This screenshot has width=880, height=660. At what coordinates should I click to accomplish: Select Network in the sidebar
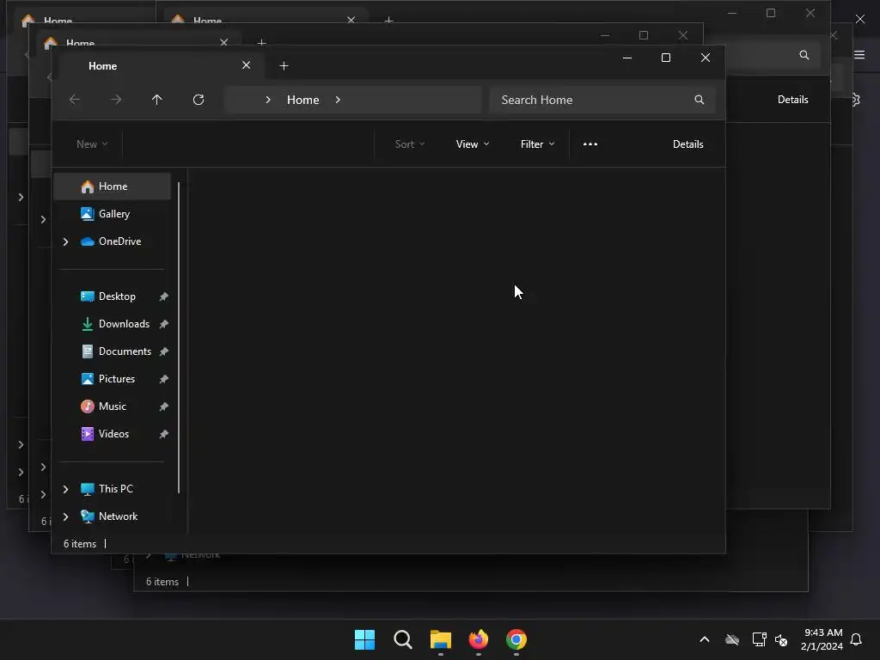tap(118, 516)
